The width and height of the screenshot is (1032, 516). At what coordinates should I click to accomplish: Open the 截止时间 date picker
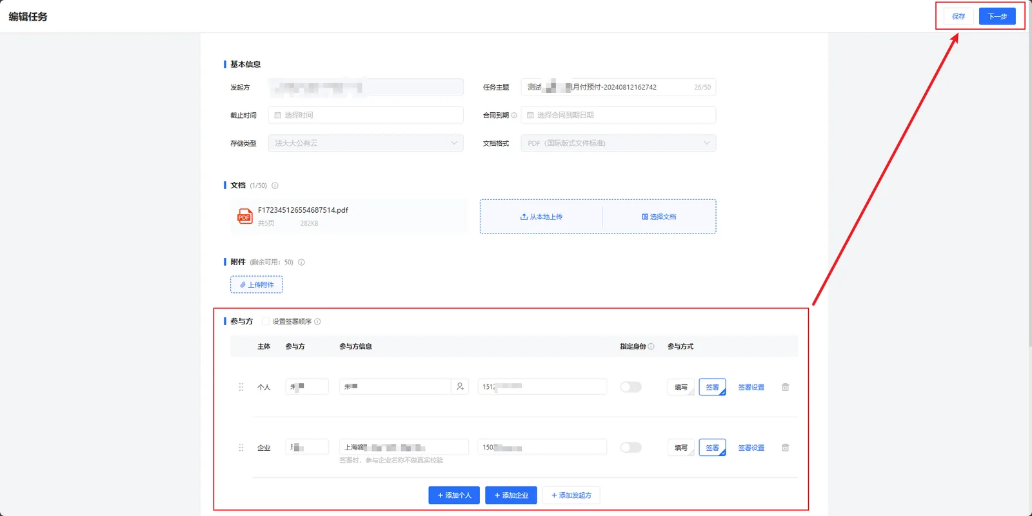click(366, 115)
